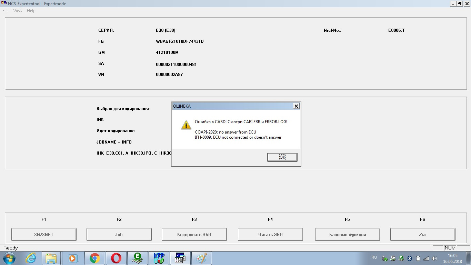Click the Bluetooth tray icon

[x=410, y=258]
